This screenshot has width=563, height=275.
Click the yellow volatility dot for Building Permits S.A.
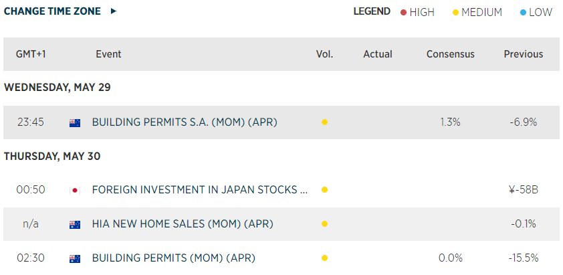[x=324, y=122]
